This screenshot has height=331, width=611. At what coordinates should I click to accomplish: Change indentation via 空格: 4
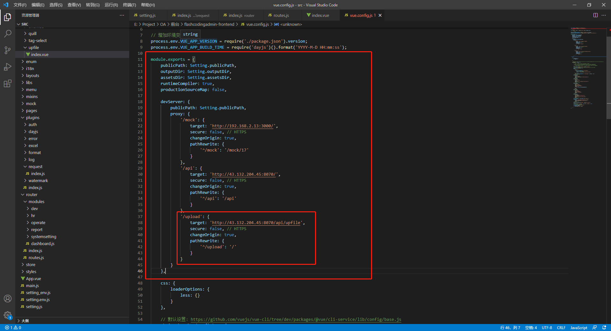coord(531,327)
